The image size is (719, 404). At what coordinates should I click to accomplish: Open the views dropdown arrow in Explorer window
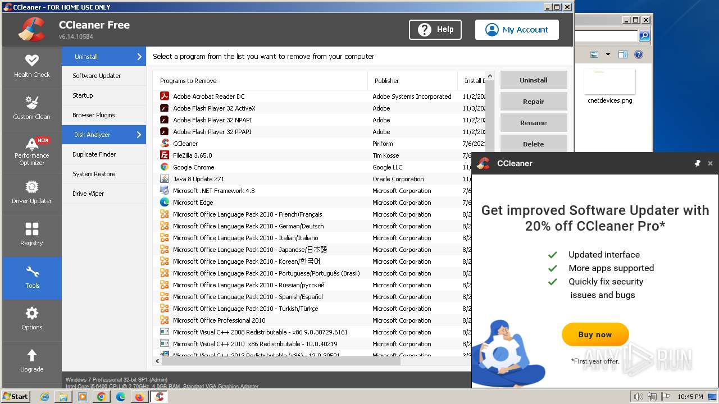[608, 54]
